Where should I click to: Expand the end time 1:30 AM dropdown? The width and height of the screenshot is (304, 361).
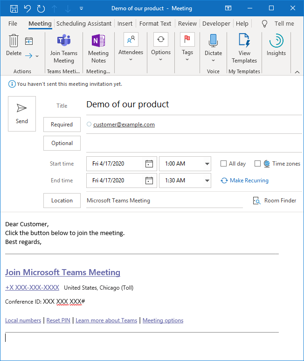pos(207,180)
